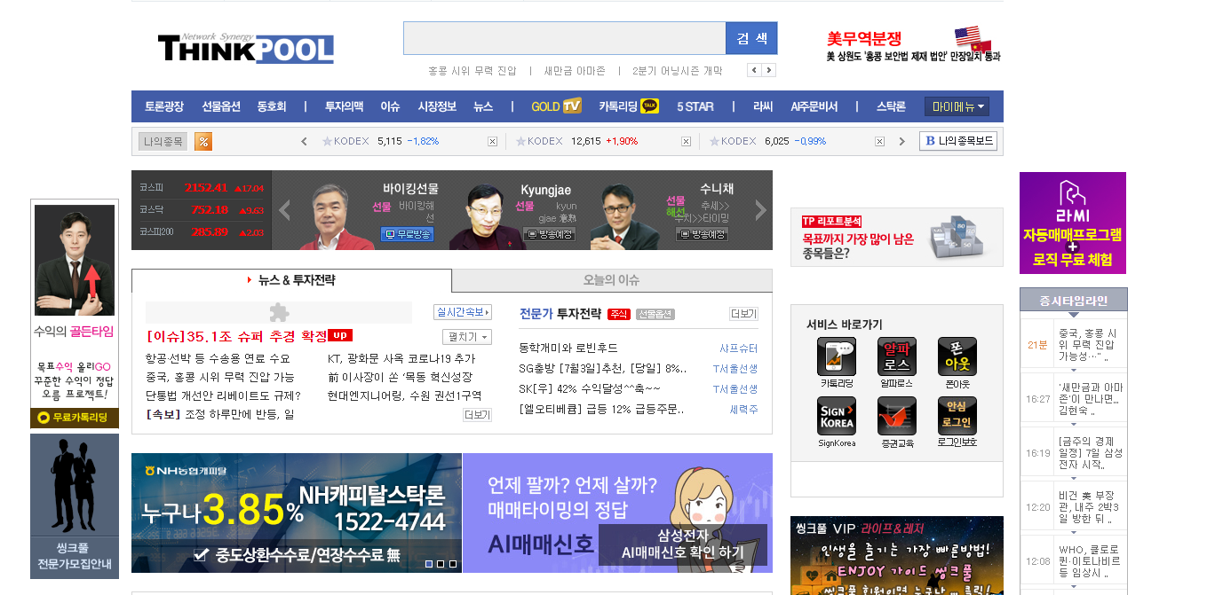This screenshot has width=1207, height=595.
Task: Open the GOLD TV menu item
Action: tap(556, 106)
